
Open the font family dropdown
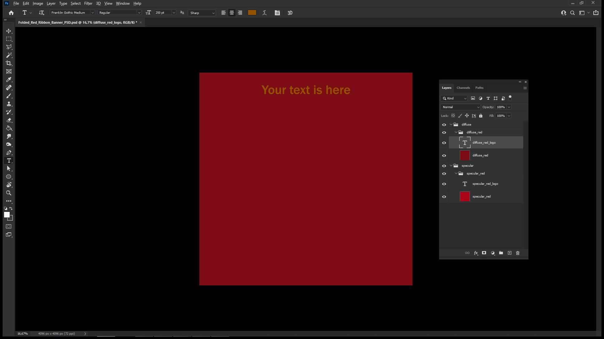pyautogui.click(x=92, y=13)
